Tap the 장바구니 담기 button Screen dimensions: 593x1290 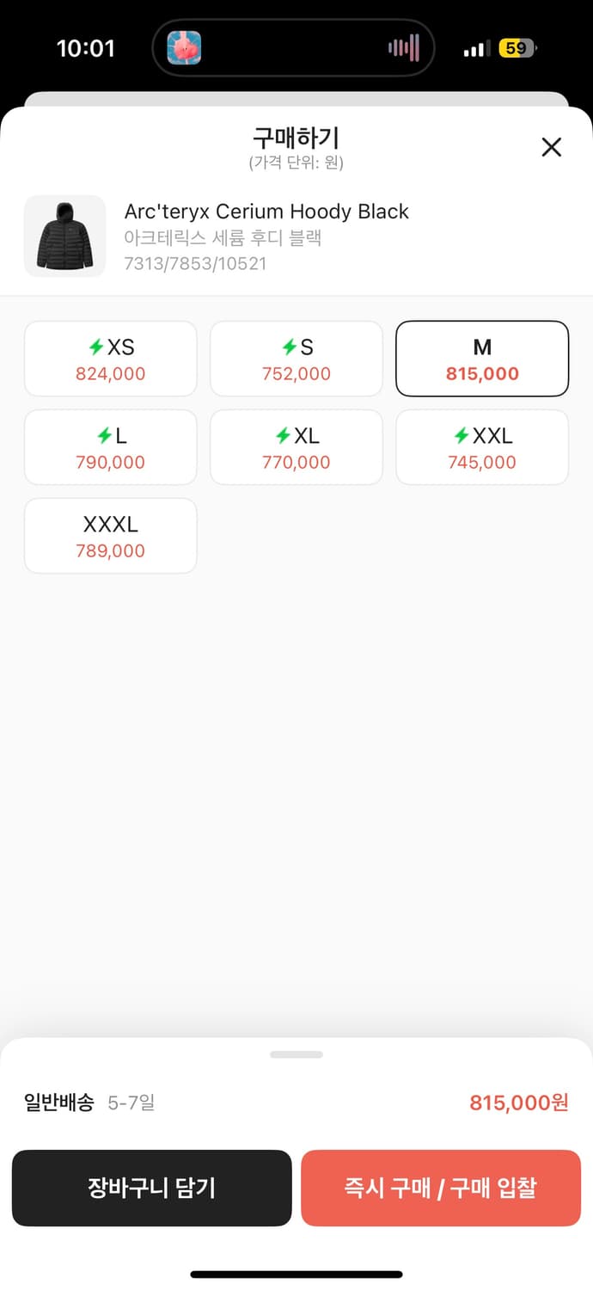[152, 1188]
